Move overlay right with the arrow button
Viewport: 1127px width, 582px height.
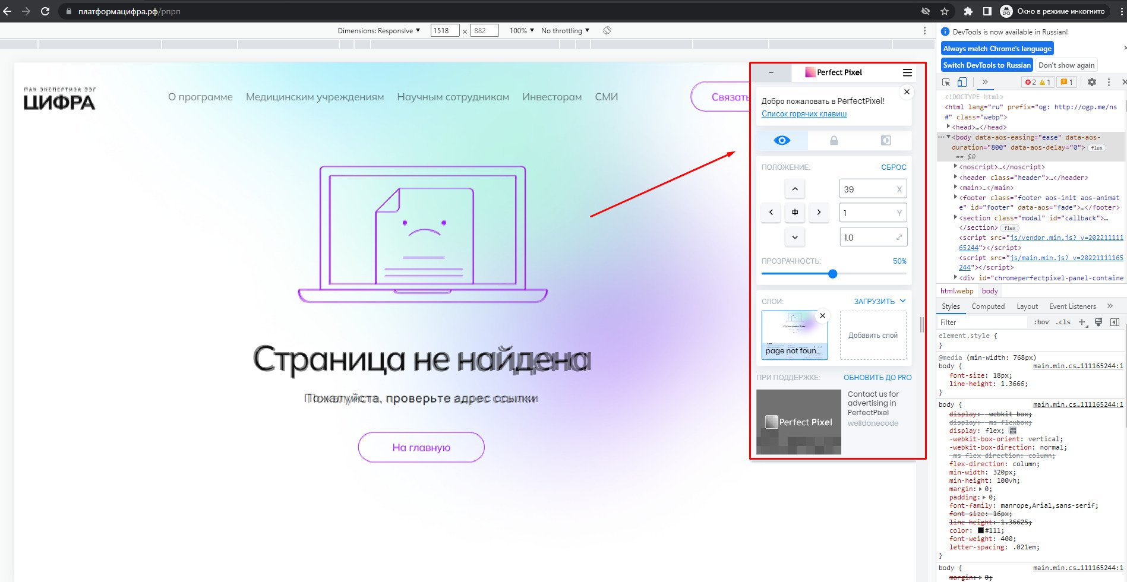click(819, 212)
